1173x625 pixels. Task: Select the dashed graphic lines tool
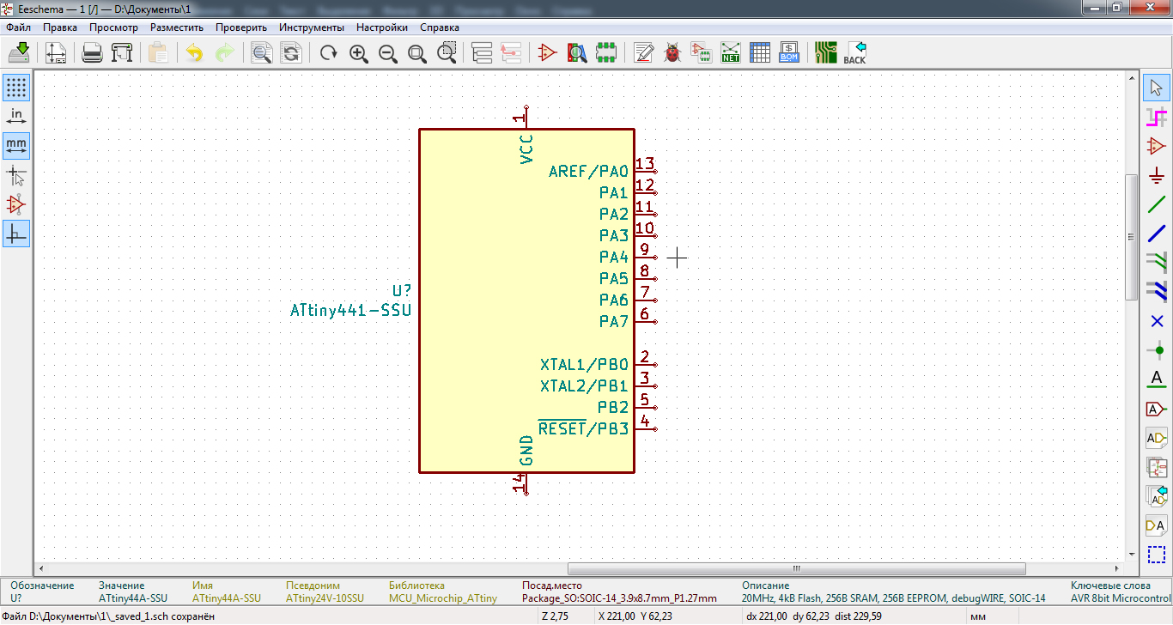coord(1156,555)
